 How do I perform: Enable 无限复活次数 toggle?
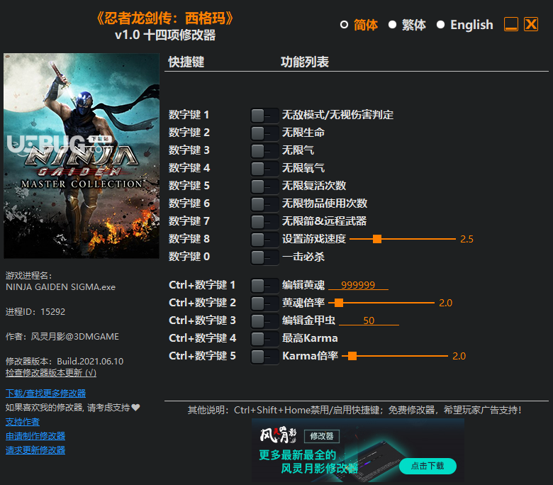[264, 186]
